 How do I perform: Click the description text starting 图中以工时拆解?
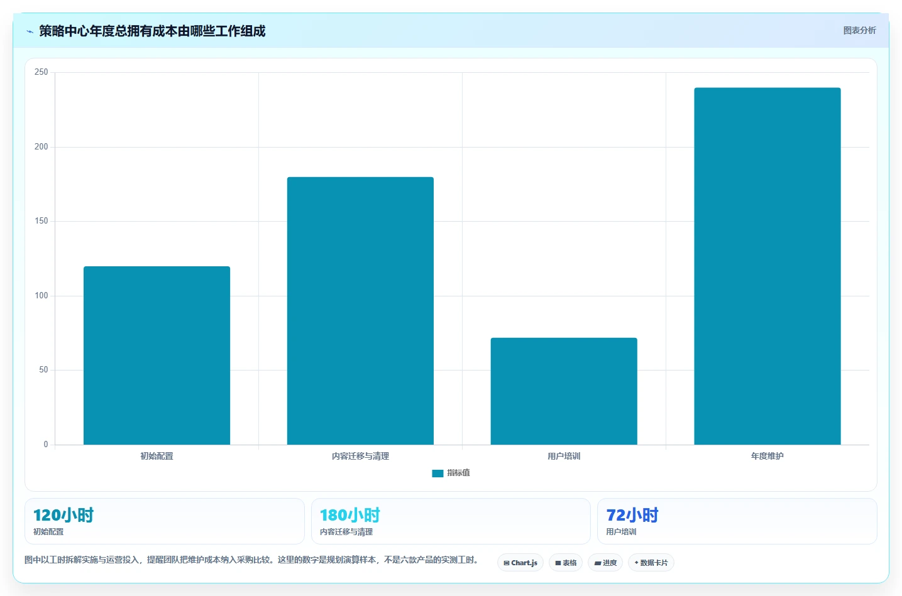click(x=252, y=560)
